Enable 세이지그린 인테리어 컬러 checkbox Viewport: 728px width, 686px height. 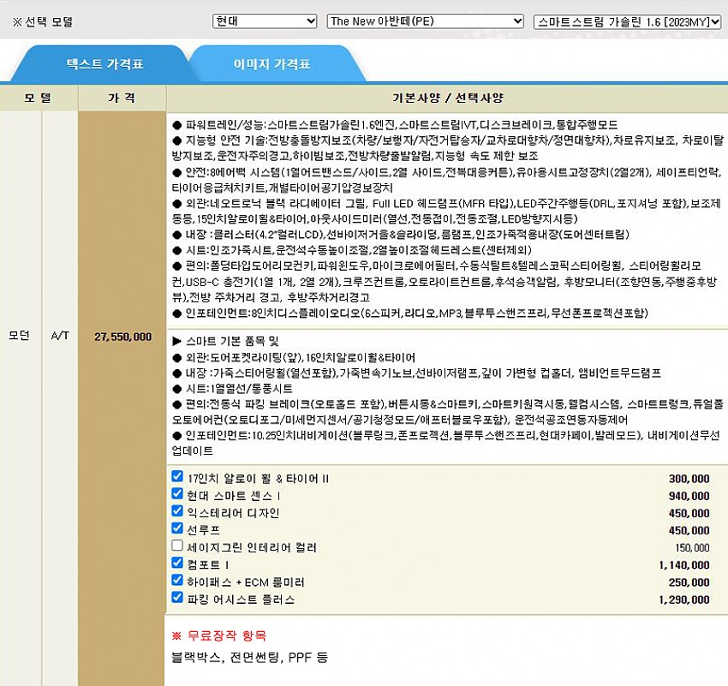(177, 546)
